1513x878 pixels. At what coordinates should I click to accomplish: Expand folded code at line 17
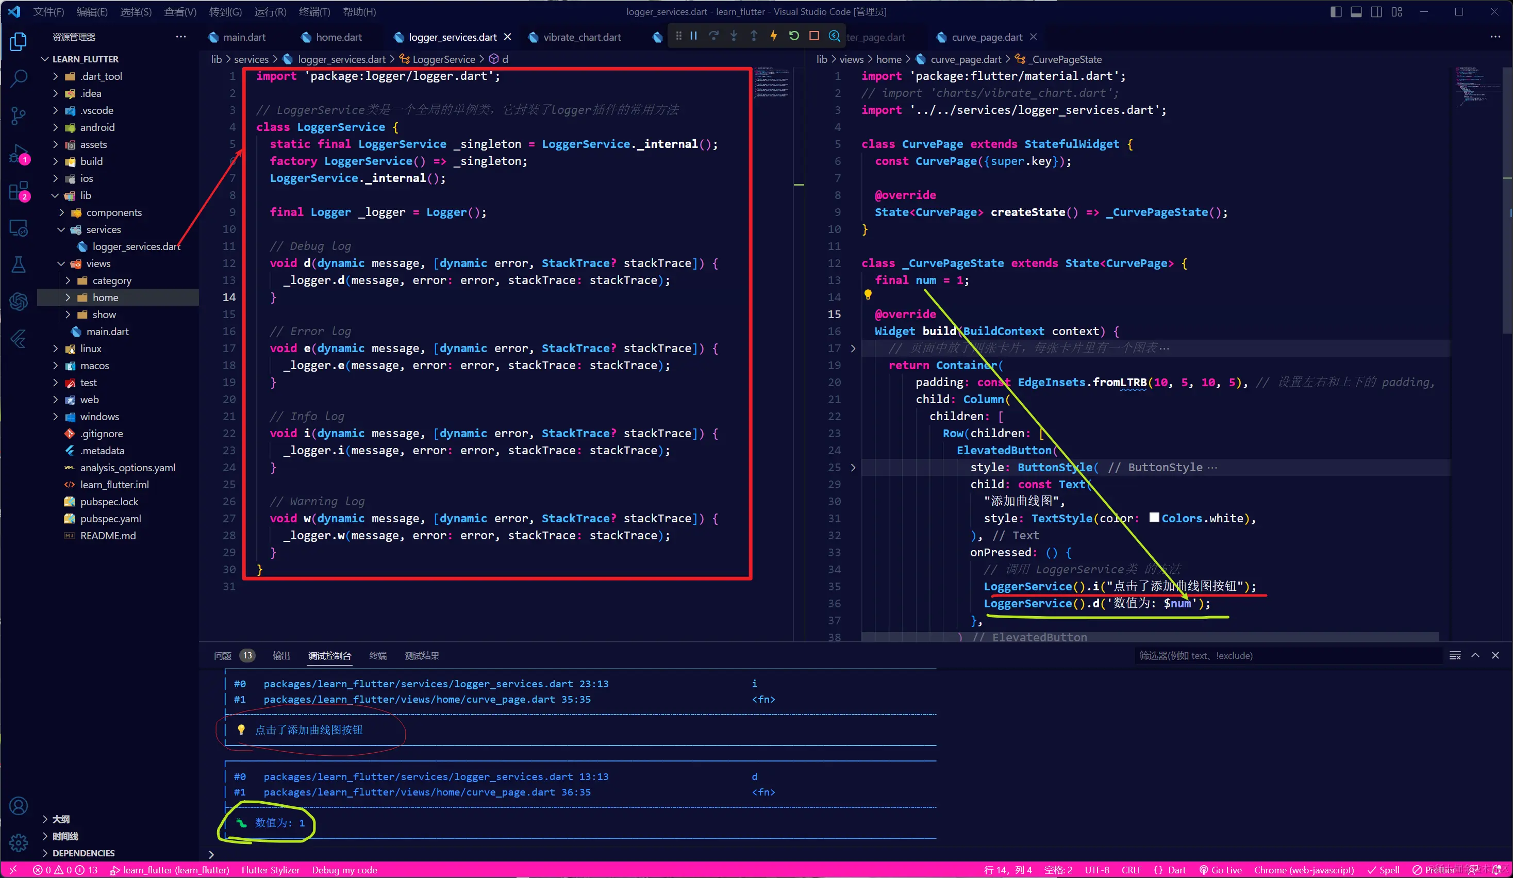click(853, 349)
